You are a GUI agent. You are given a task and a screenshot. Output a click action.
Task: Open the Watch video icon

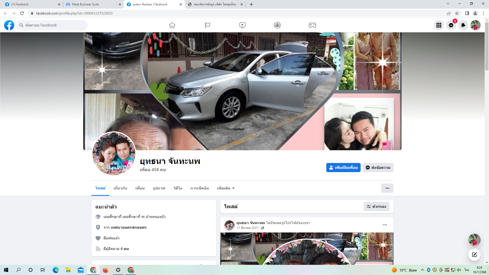click(x=242, y=25)
